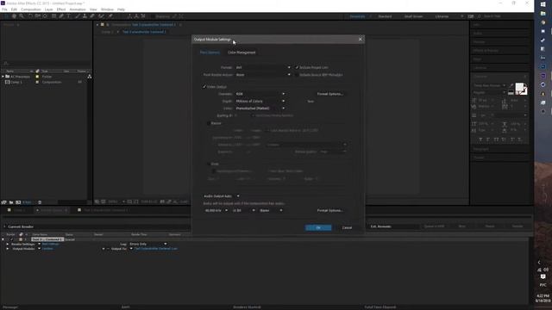Click the eyedropper in Character panel
This screenshot has height=310, width=552.
511,85
